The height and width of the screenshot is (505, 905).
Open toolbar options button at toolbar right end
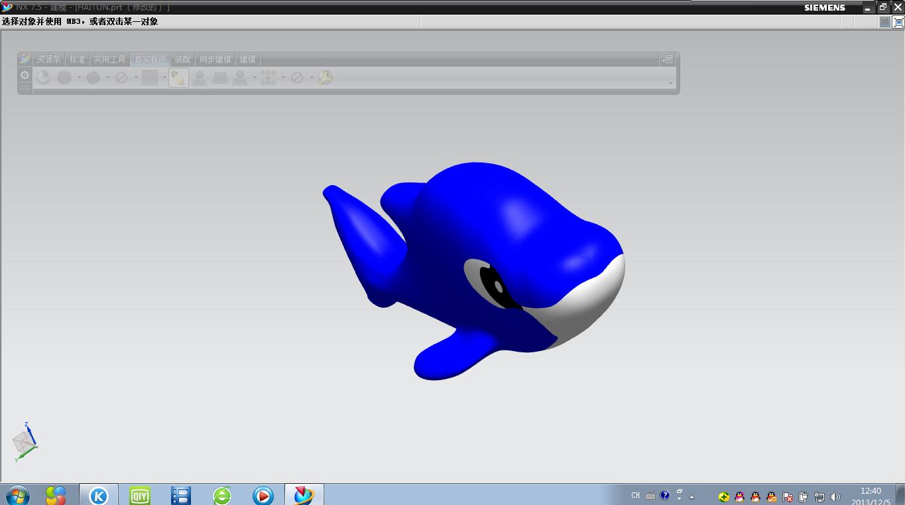[667, 59]
